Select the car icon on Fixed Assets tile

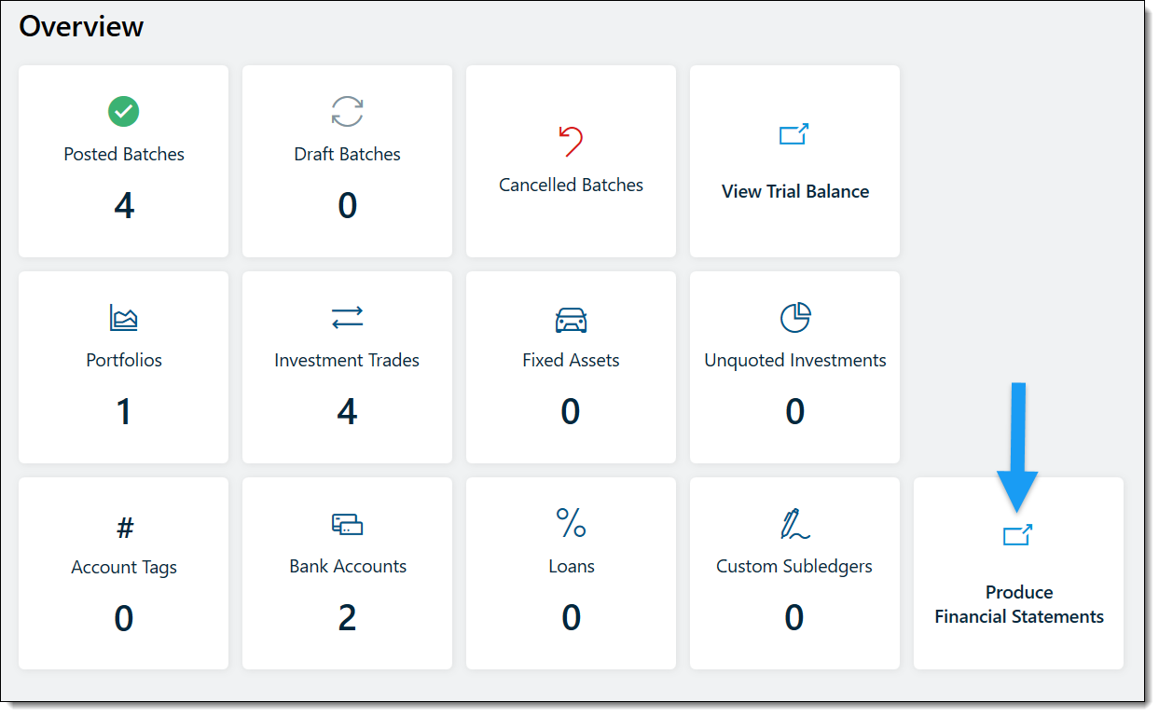click(570, 317)
